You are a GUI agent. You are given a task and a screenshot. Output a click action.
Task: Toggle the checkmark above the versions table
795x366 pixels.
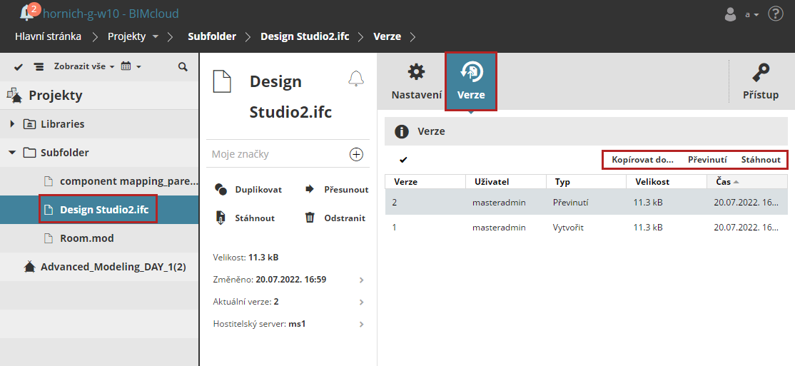[403, 160]
